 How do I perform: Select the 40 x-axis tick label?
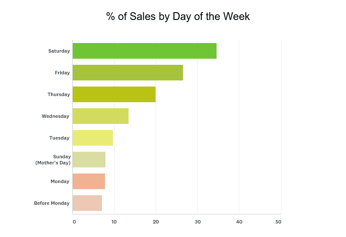(x=239, y=222)
